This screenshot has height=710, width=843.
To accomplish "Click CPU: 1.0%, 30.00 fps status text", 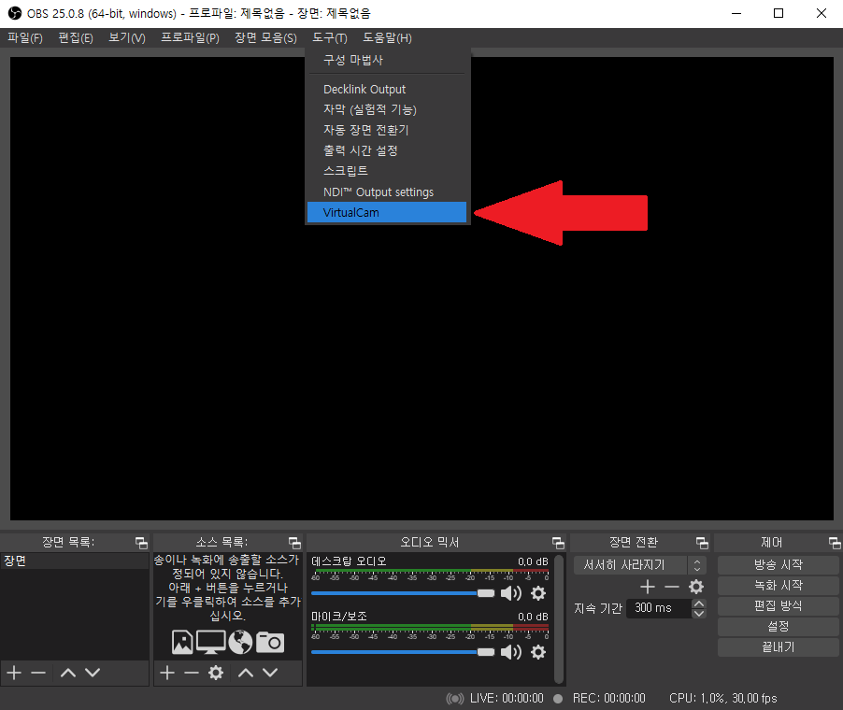I will [723, 698].
